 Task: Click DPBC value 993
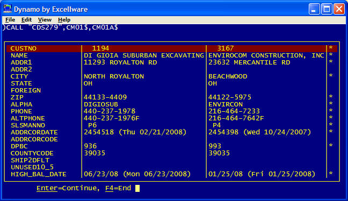coord(215,146)
